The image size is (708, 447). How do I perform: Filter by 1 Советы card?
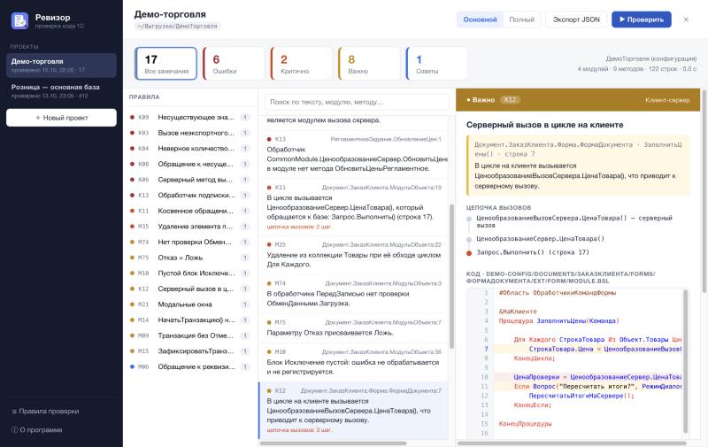coord(436,64)
